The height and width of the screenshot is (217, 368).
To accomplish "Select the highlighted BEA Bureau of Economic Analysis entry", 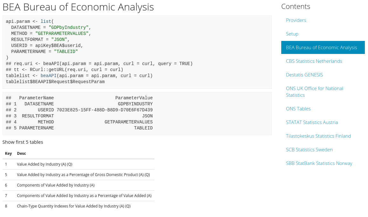I will click(x=323, y=47).
